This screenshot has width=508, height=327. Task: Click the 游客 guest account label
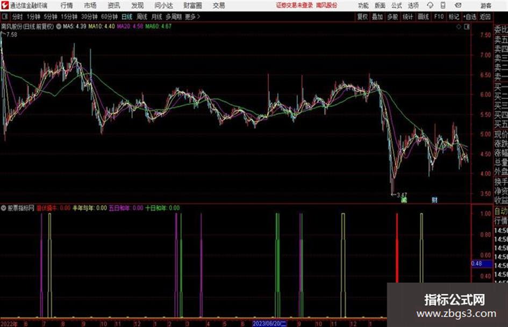point(485,5)
